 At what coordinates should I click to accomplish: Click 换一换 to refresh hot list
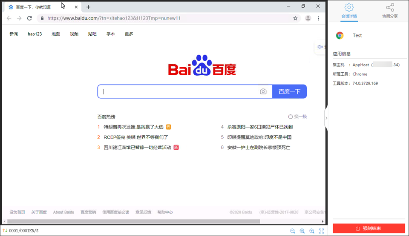(297, 117)
